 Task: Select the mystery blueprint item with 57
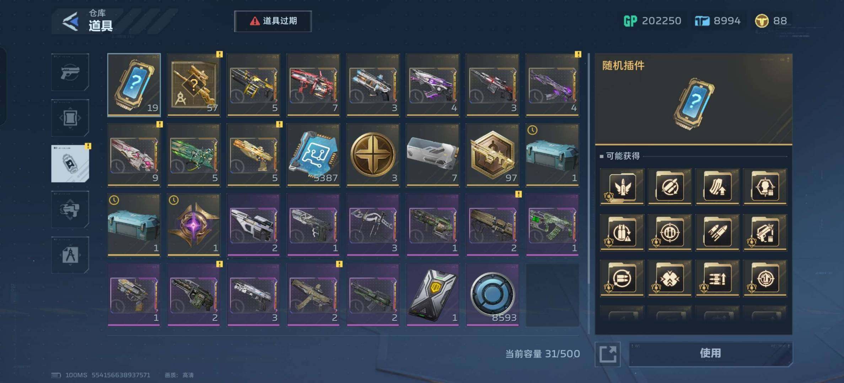[194, 85]
